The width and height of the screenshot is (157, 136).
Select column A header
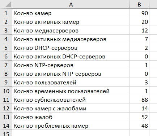(71, 4)
